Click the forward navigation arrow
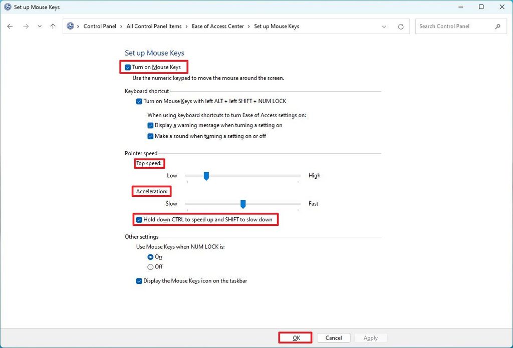The image size is (513, 348). pos(26,26)
